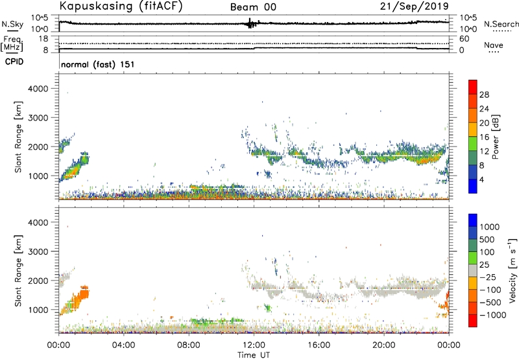This screenshot has width=519, height=359.
Task: Click the gray -25 to 25 Velocity colorbar segment
Action: pos(473,270)
